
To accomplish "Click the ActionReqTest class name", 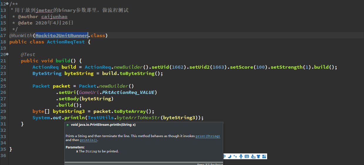I will (x=66, y=42).
